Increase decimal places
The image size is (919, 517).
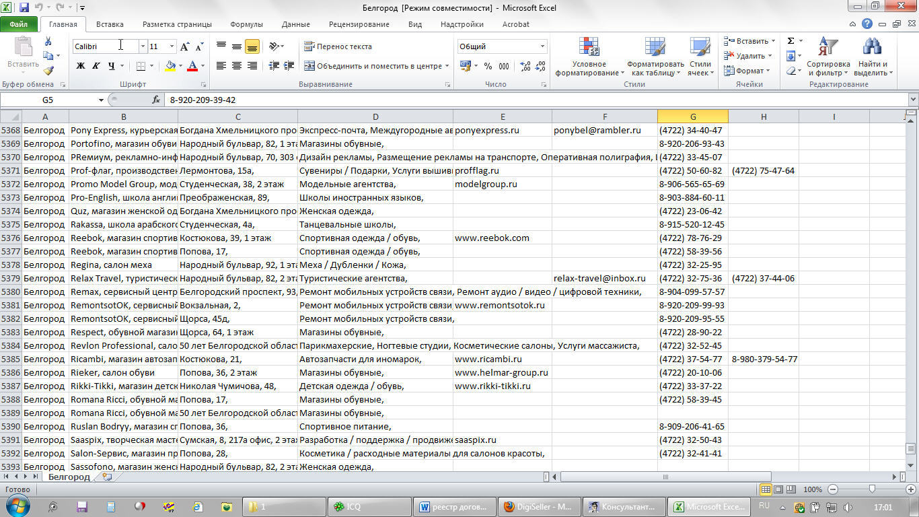525,66
